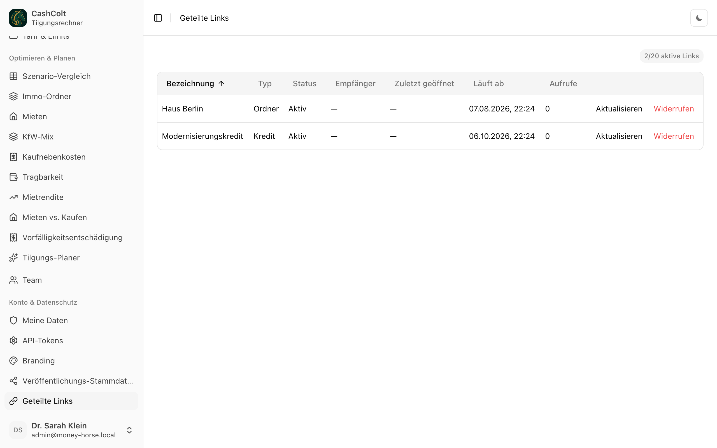This screenshot has height=448, width=717.
Task: Navigate to Meine Daten
Action: click(71, 320)
